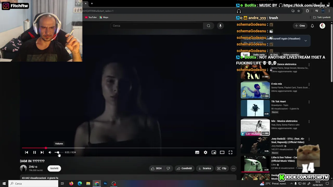Click the Windows taskbar search box

tap(33, 184)
